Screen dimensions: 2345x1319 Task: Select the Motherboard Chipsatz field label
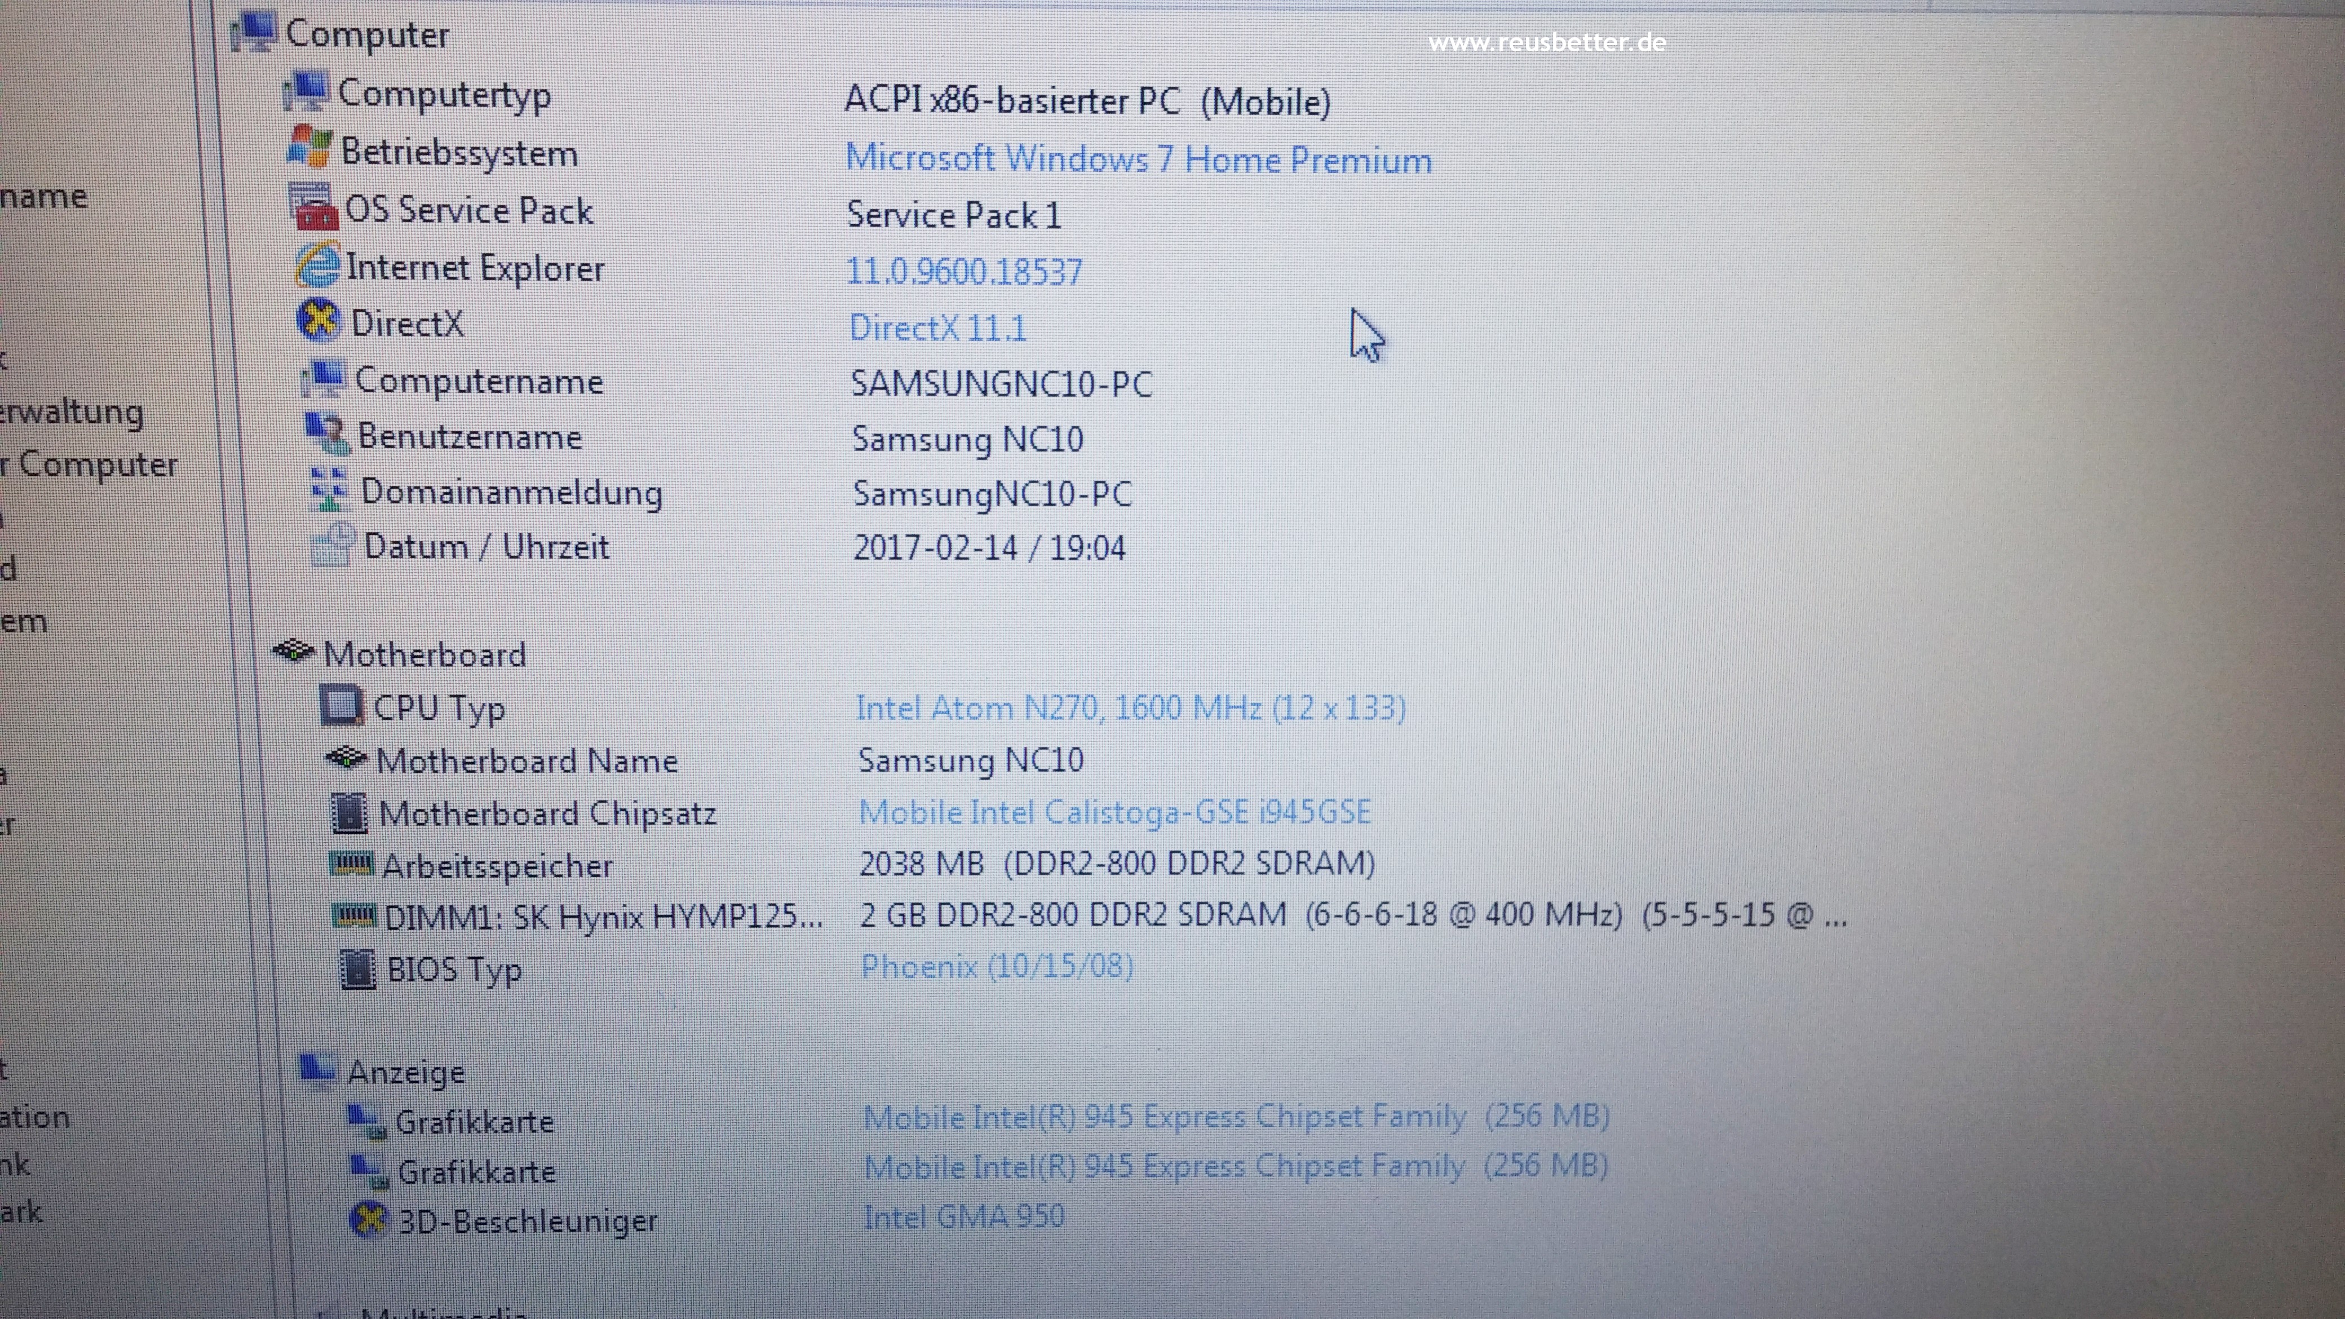pyautogui.click(x=548, y=814)
